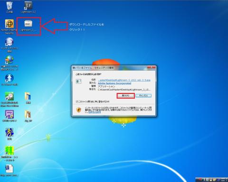Viewport: 228px width, 182px height.
Task: Click the yellow security shield icon in dialog
Action: pyautogui.click(x=79, y=110)
